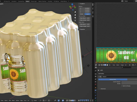Click the Mean Crease value field
The width and height of the screenshot is (137, 102).
(84, 26)
